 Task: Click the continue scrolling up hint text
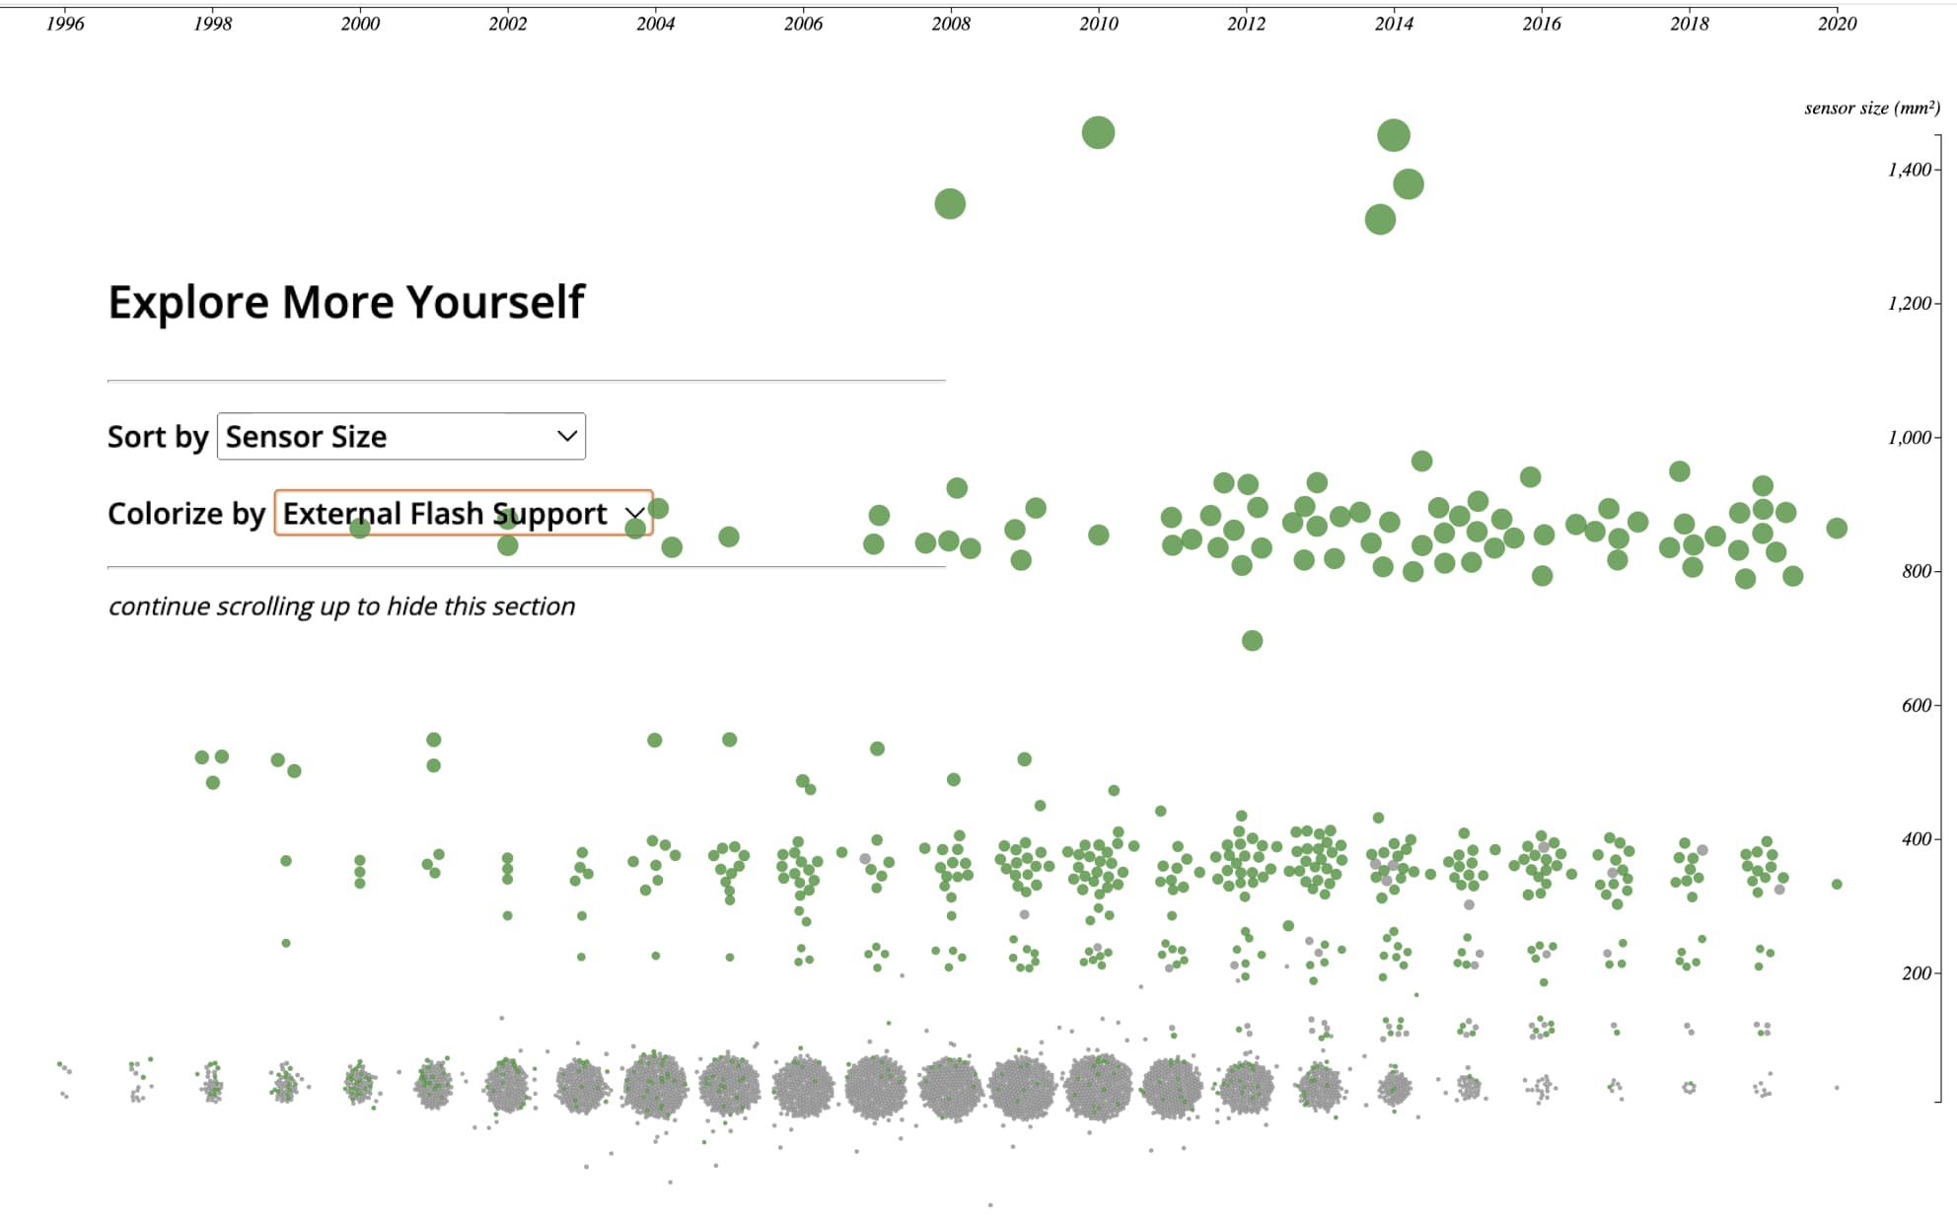point(341,606)
